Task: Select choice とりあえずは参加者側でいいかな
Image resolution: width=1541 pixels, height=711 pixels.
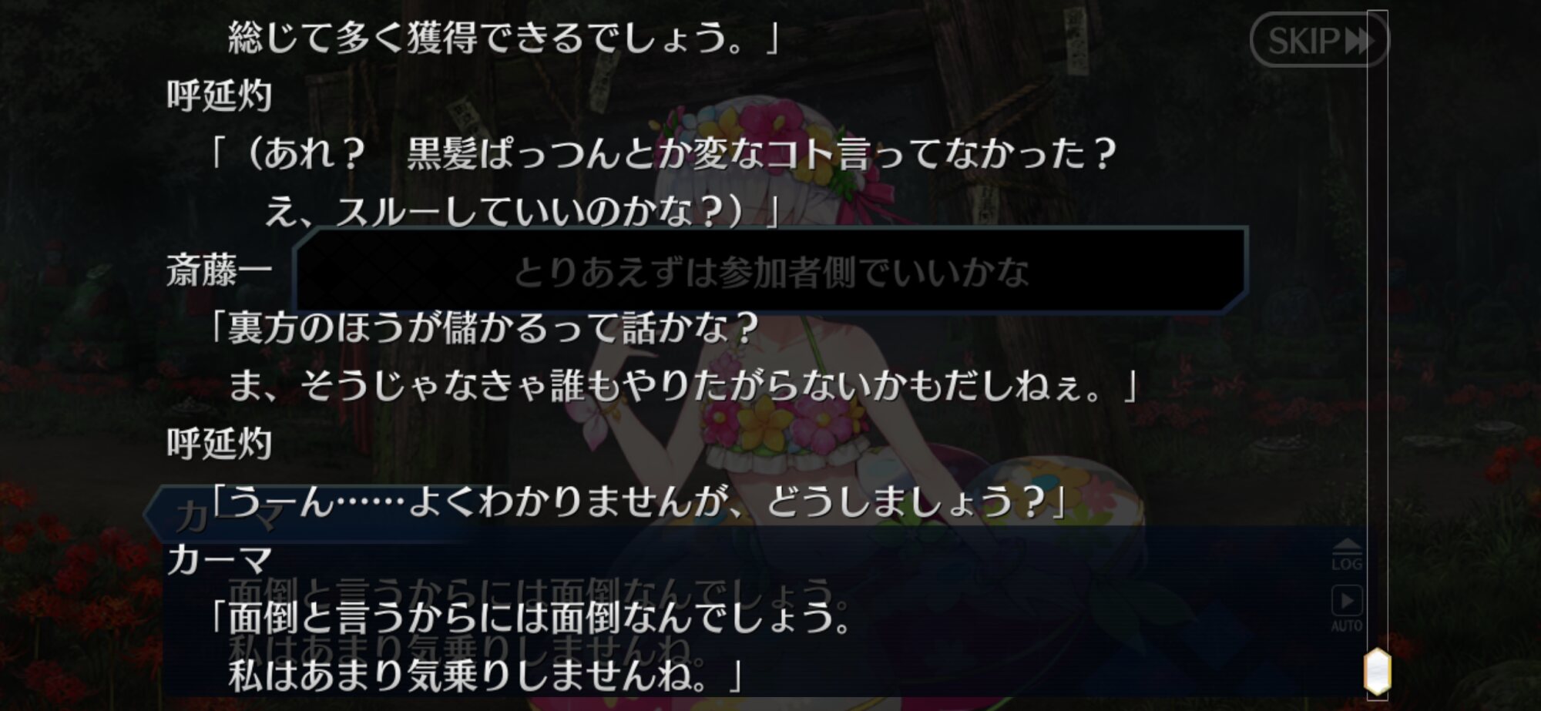Action: (x=770, y=271)
